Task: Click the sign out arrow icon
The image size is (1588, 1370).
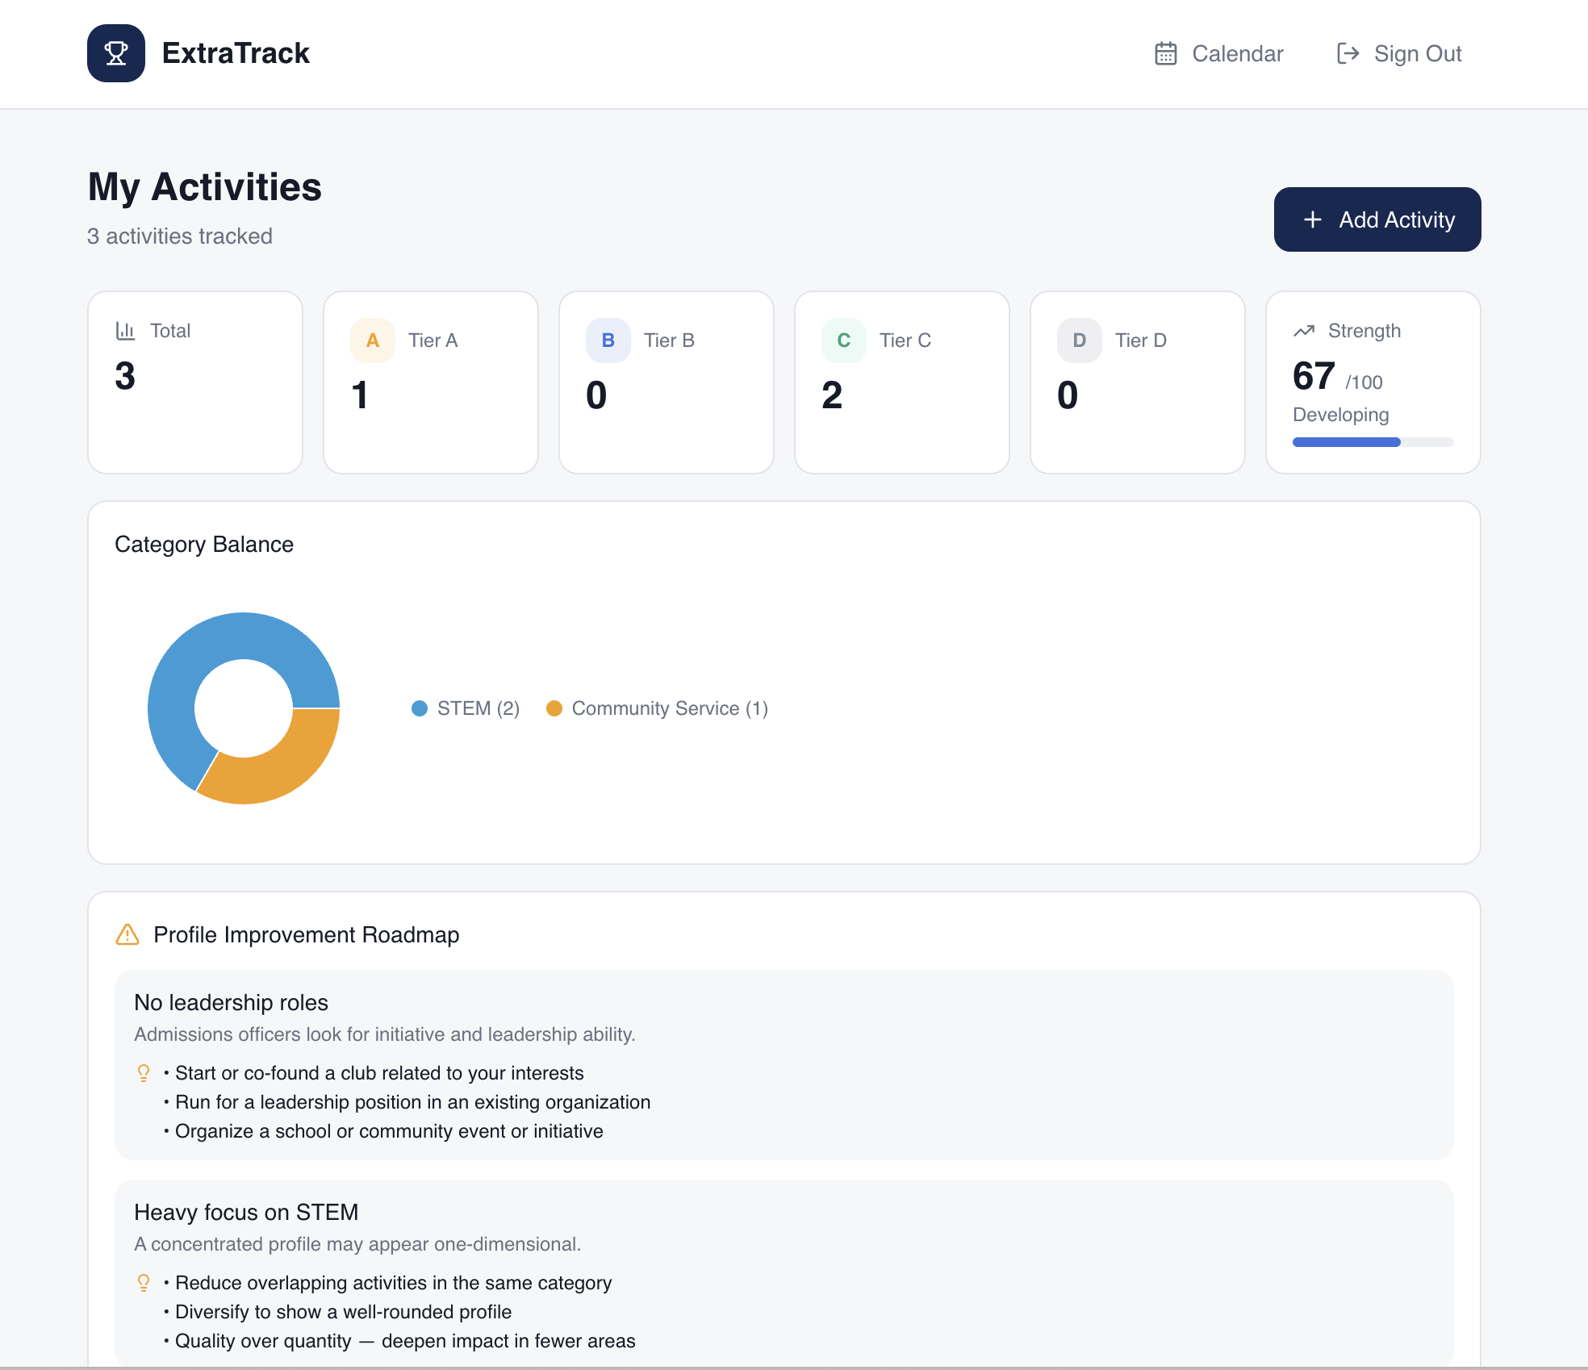Action: [1347, 53]
